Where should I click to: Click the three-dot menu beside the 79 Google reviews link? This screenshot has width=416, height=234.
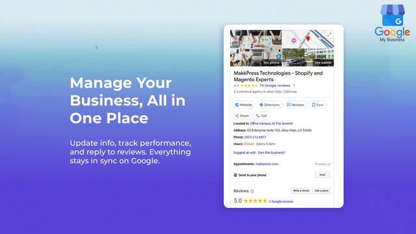[x=294, y=85]
